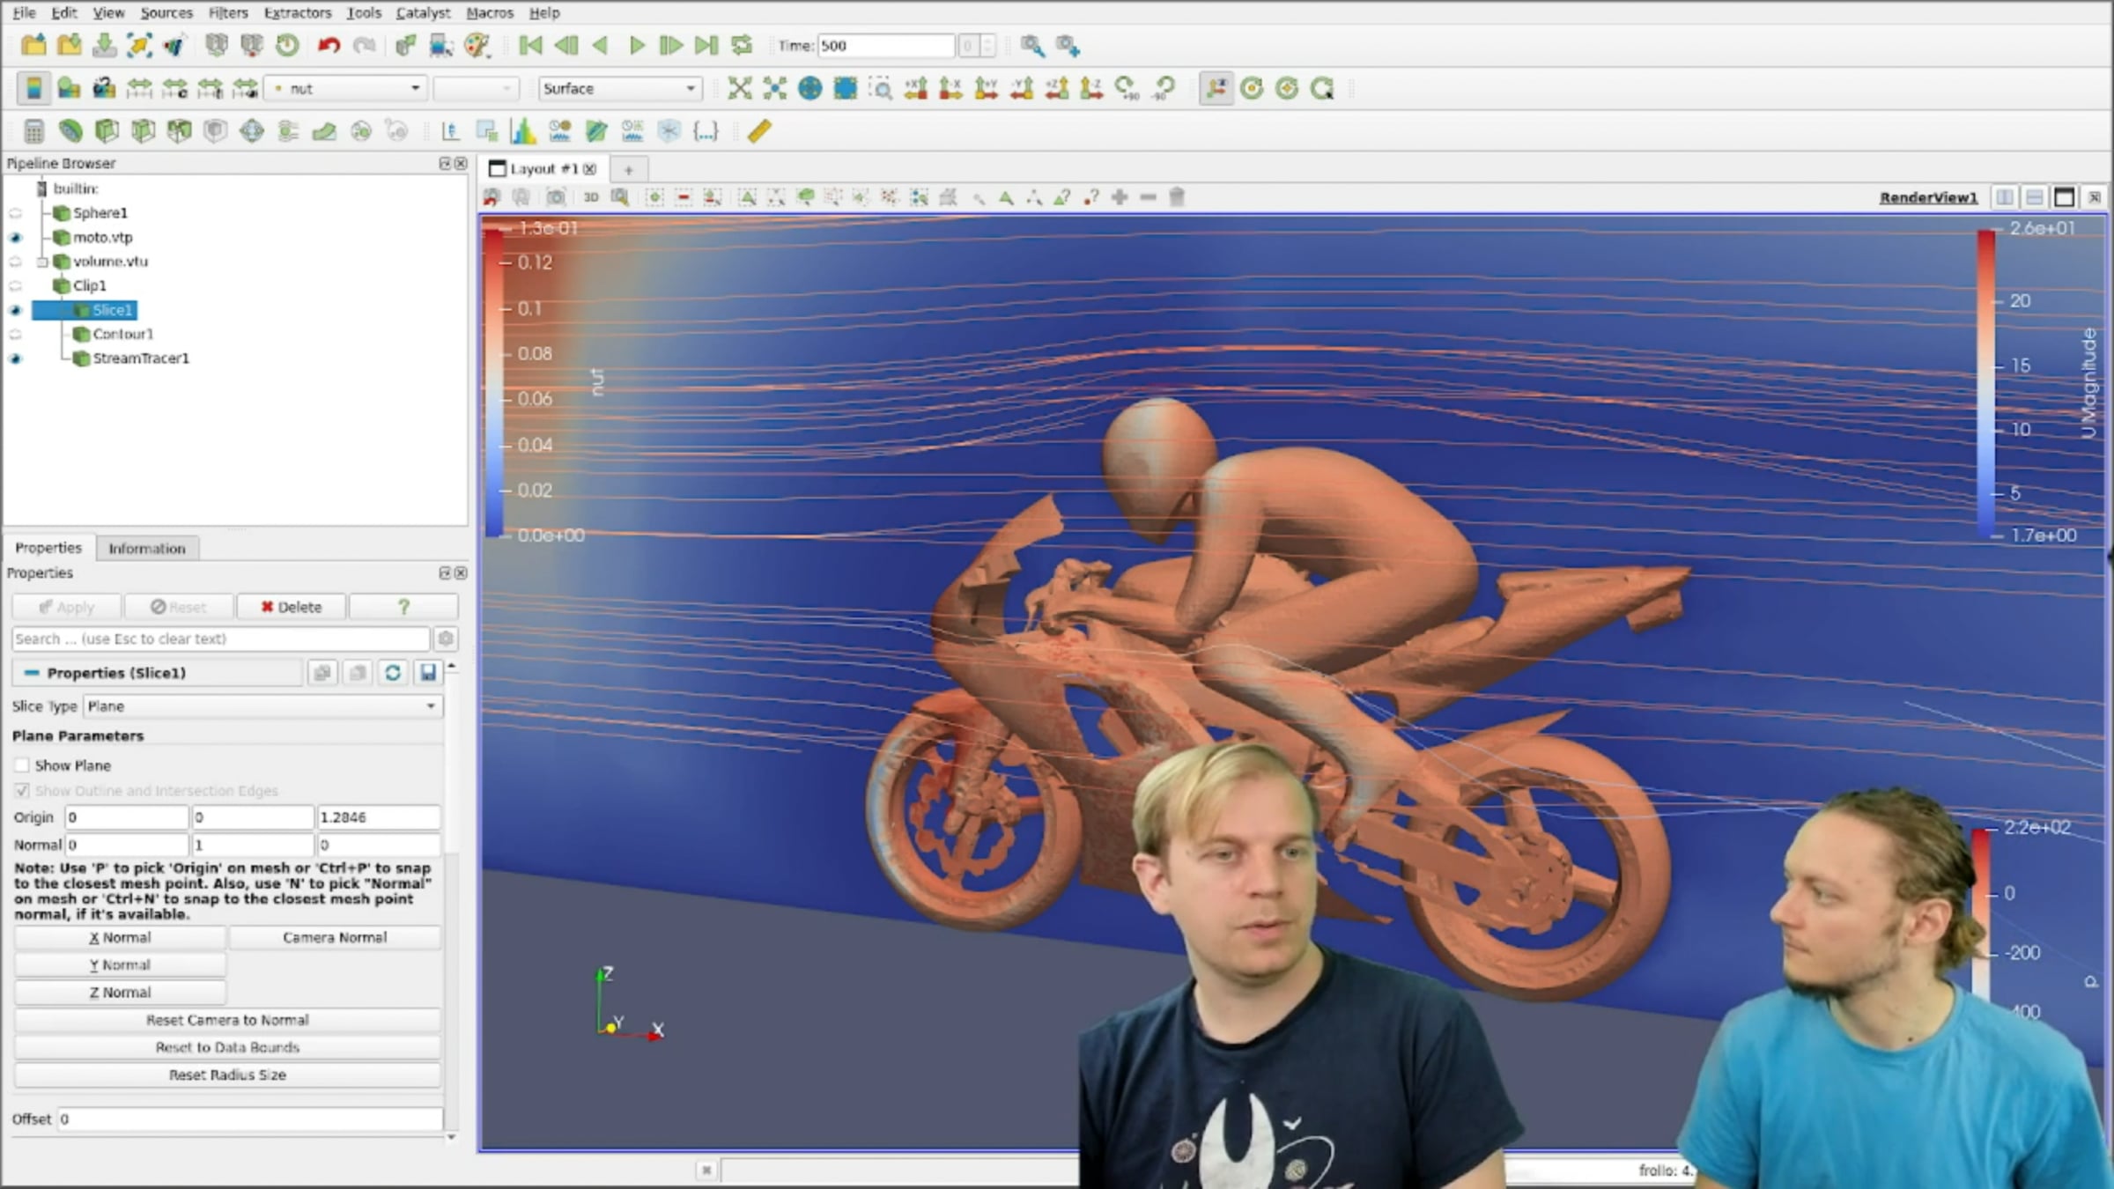Click Zoom to Data icon
This screenshot has width=2114, height=1189.
774,88
